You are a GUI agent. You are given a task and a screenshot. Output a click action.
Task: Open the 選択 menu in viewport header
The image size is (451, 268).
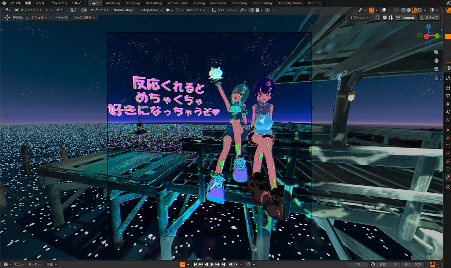tap(73, 10)
